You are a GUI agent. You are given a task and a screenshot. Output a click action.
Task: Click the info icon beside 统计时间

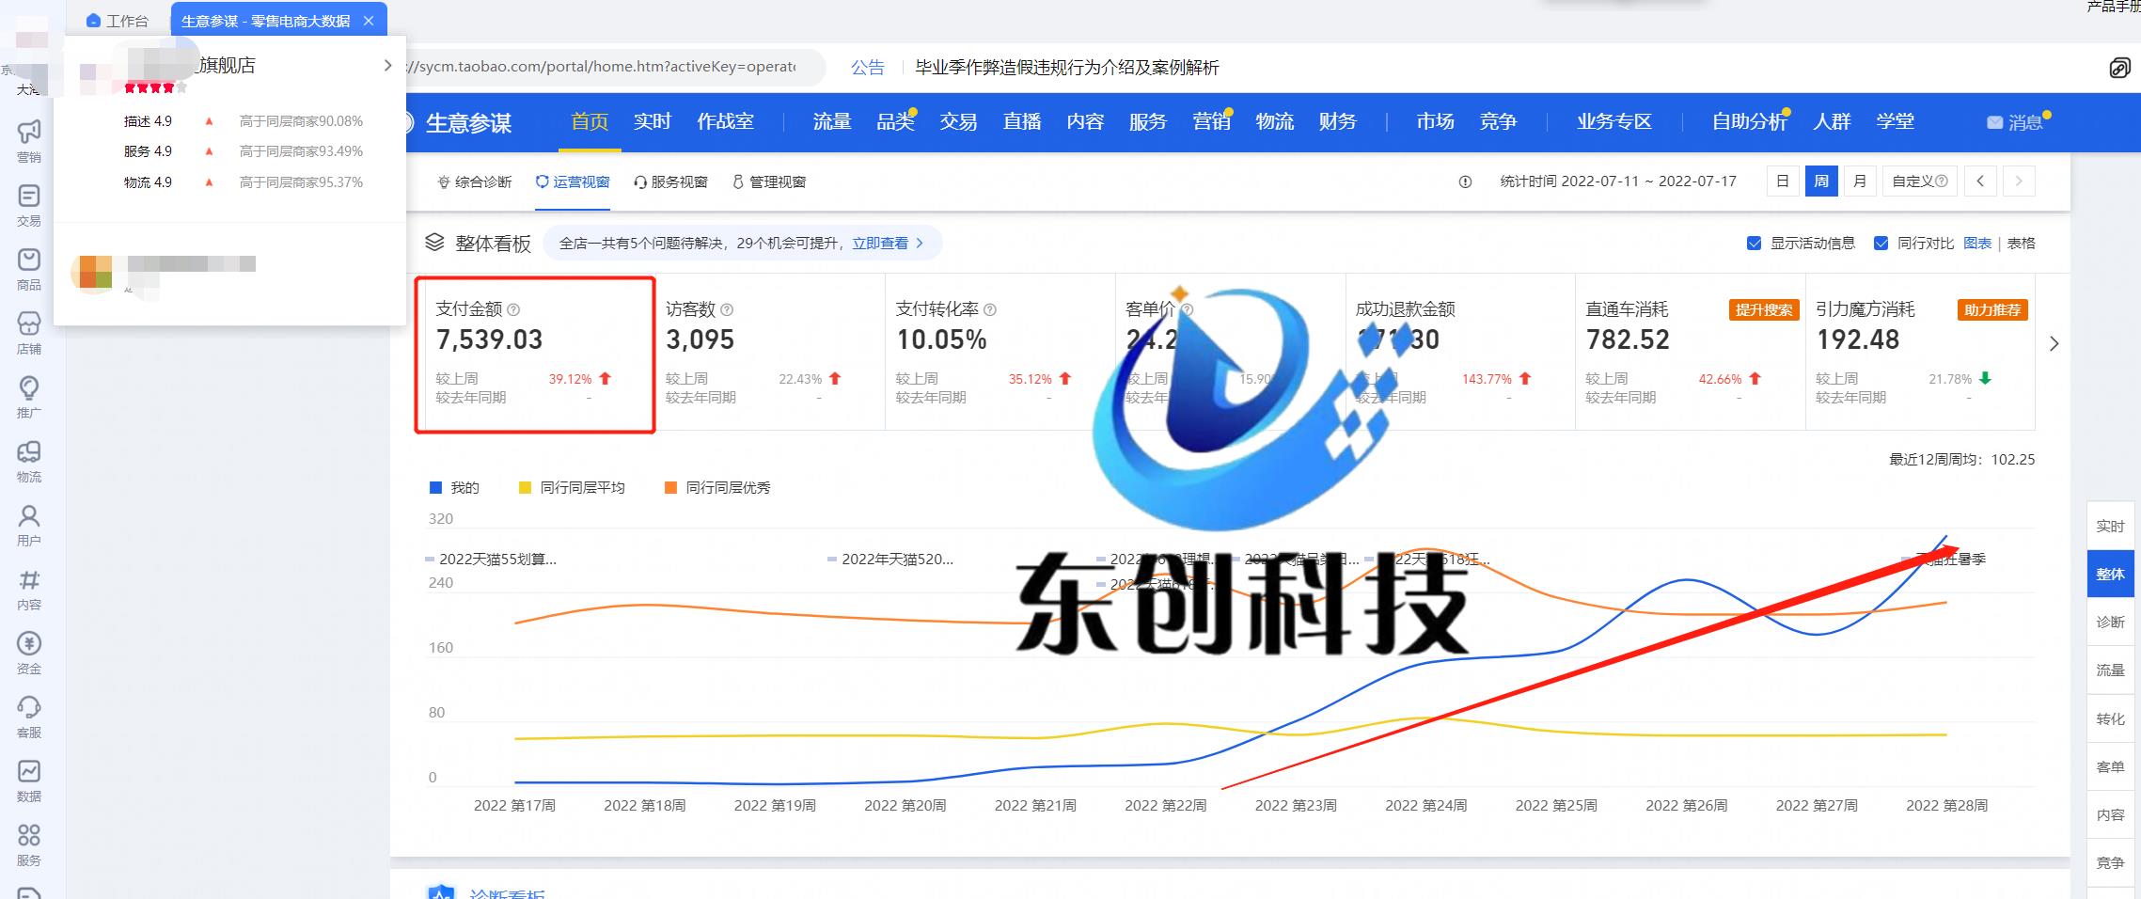(1465, 182)
